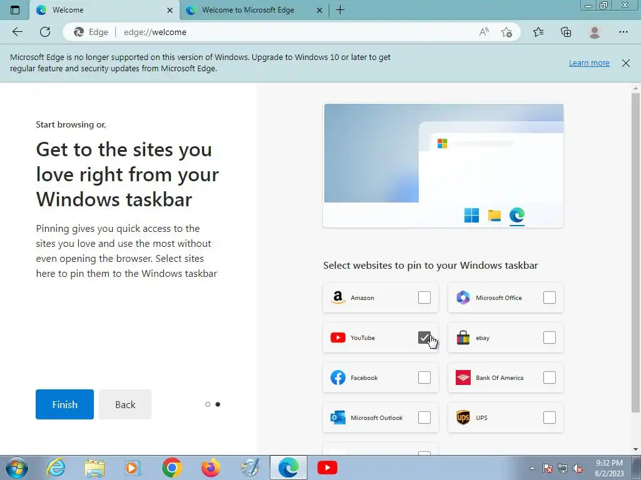Click the Facebook logo icon
Viewport: 641px width, 480px height.
(337, 377)
